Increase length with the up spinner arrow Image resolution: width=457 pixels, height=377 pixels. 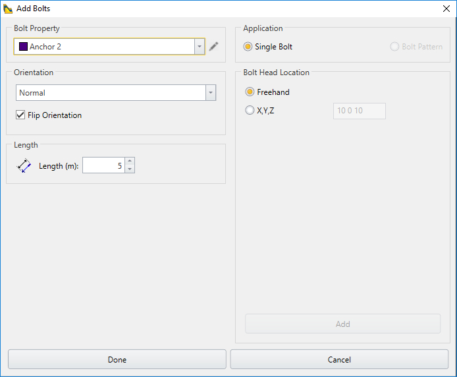click(x=130, y=161)
